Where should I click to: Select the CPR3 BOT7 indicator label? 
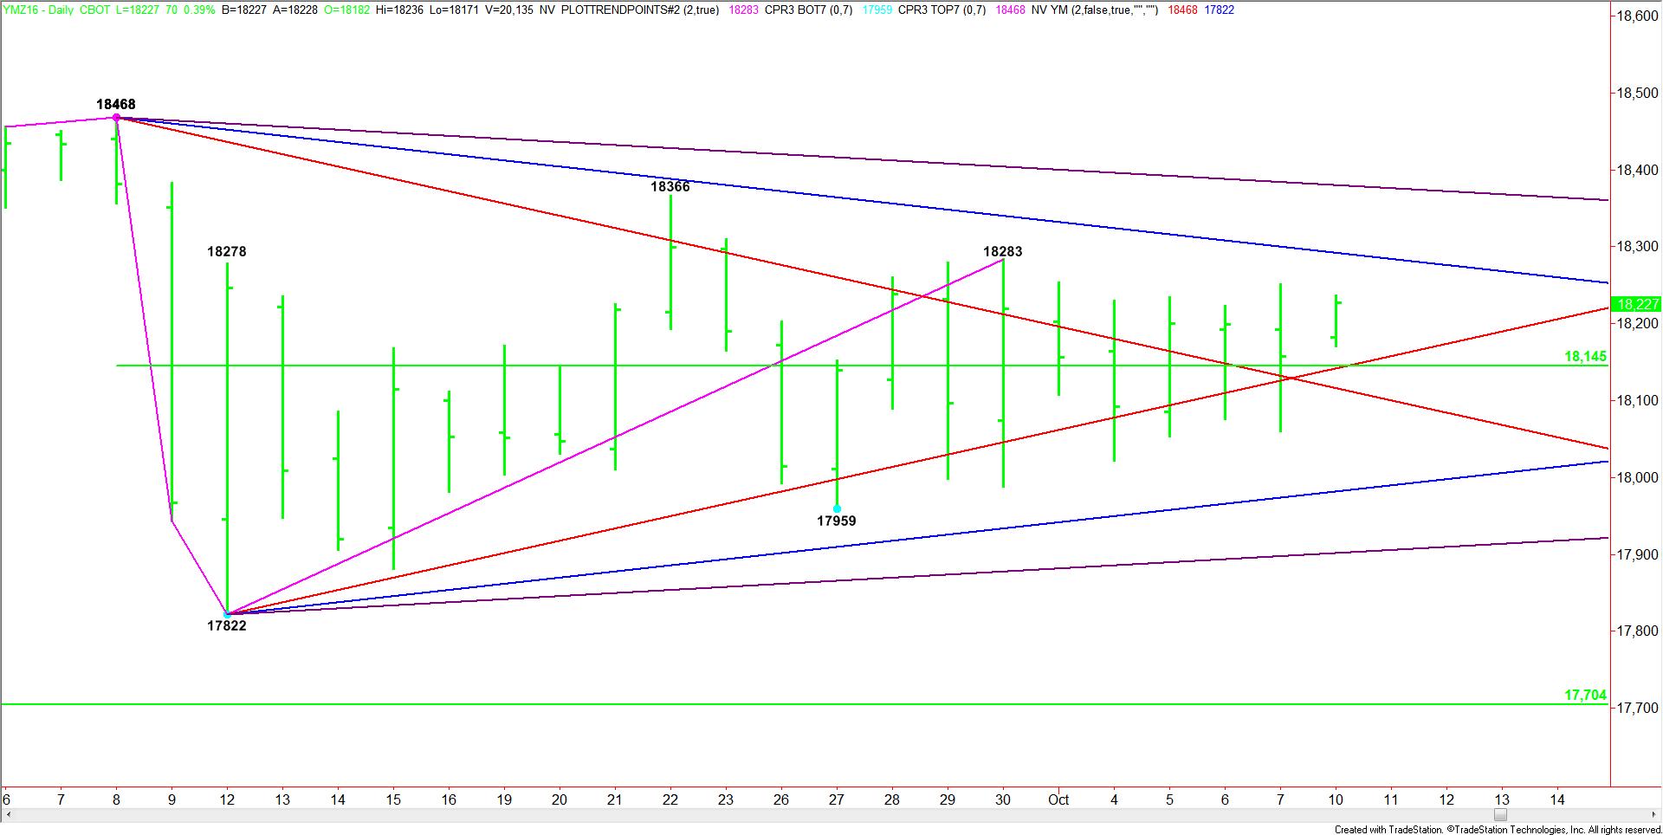(809, 10)
